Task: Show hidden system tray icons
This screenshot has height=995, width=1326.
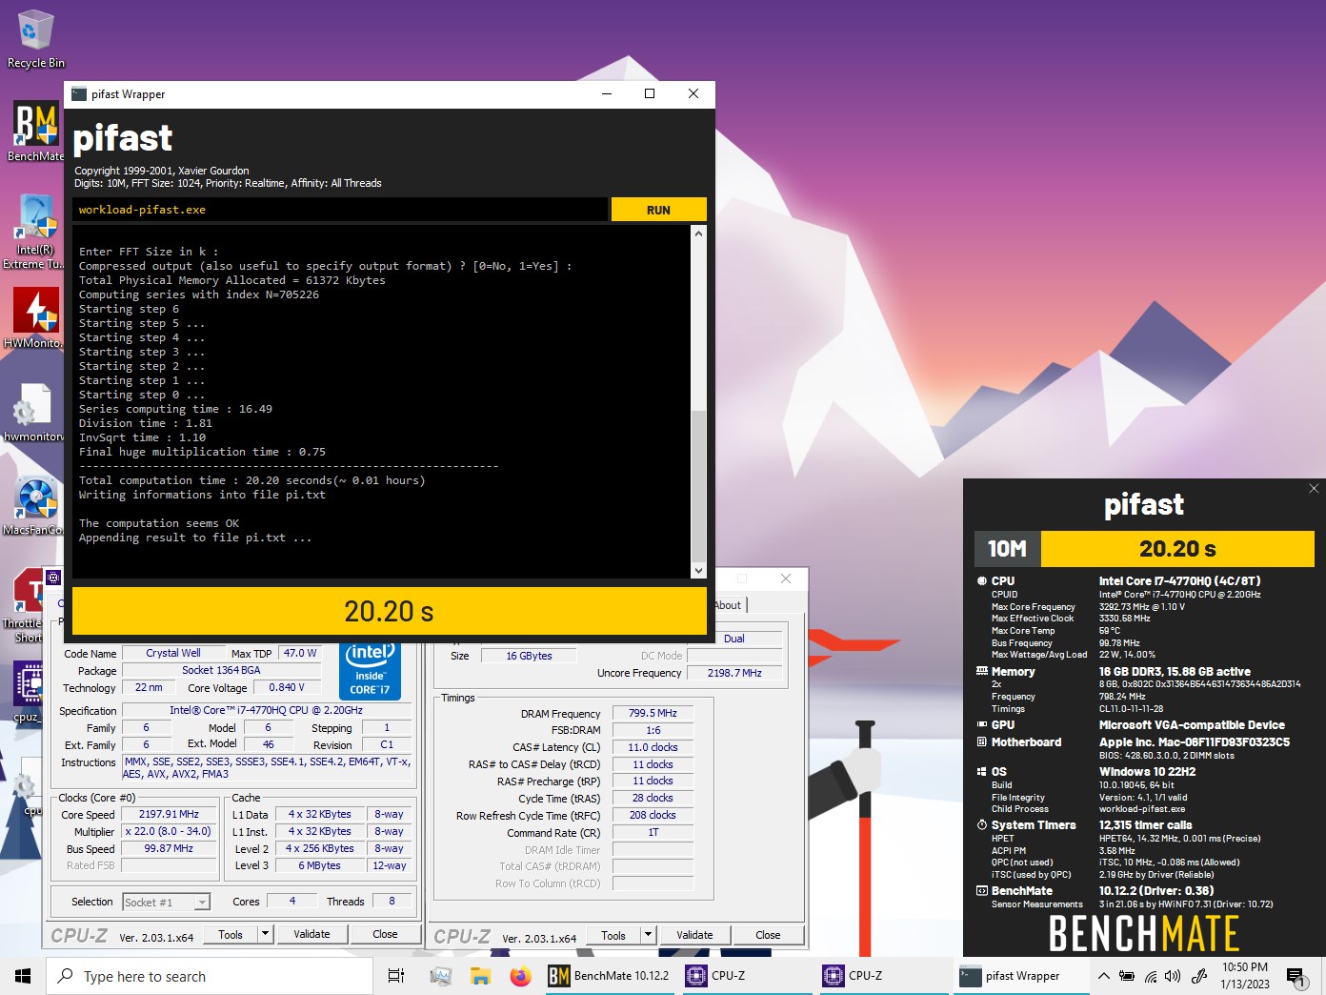Action: pyautogui.click(x=1103, y=976)
